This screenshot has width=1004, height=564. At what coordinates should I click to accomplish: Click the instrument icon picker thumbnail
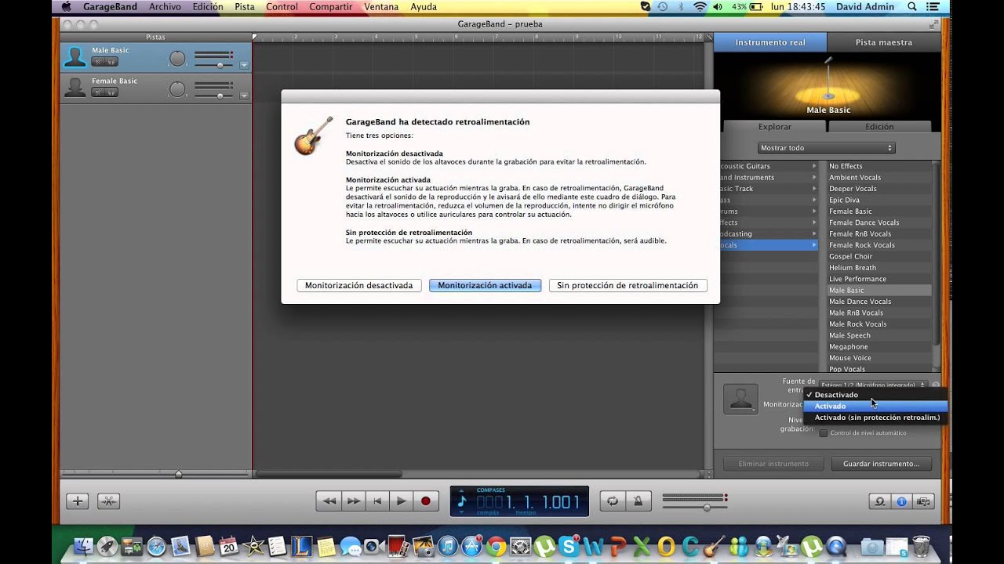pyautogui.click(x=740, y=399)
